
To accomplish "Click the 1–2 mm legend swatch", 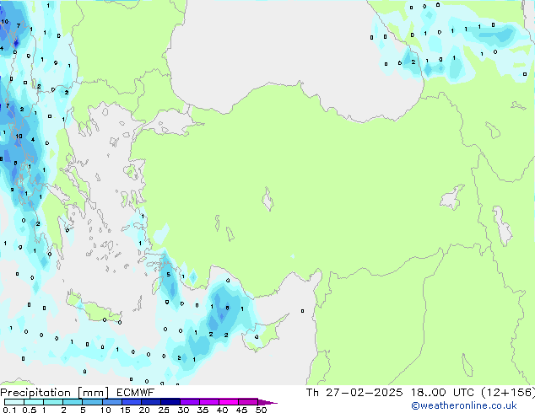I will [x=53, y=402].
